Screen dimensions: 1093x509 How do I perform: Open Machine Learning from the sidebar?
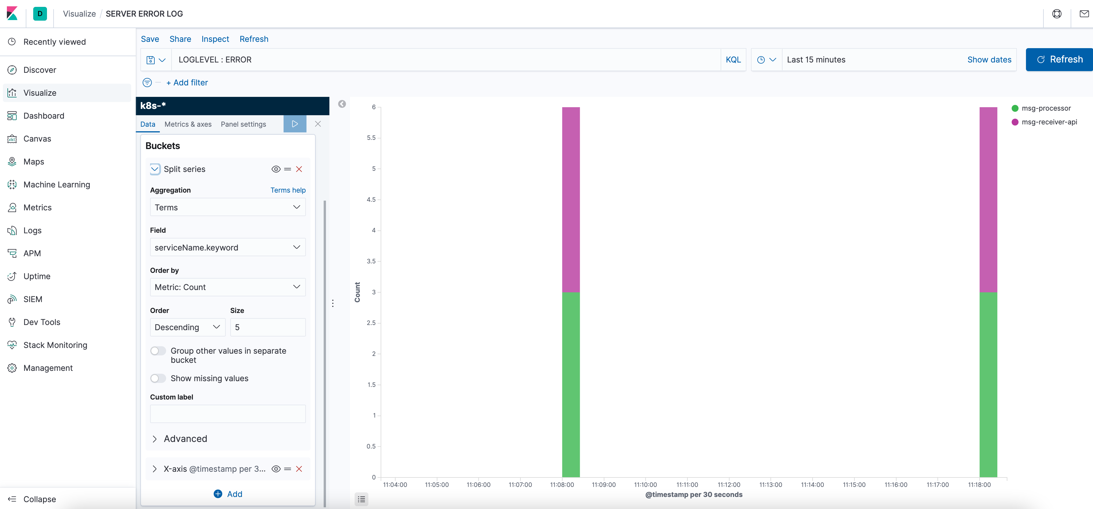pos(56,184)
